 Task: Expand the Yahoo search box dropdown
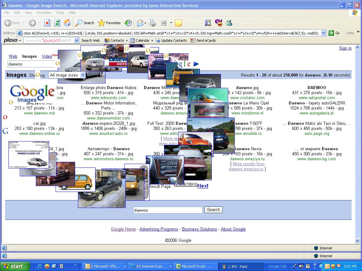(76, 40)
